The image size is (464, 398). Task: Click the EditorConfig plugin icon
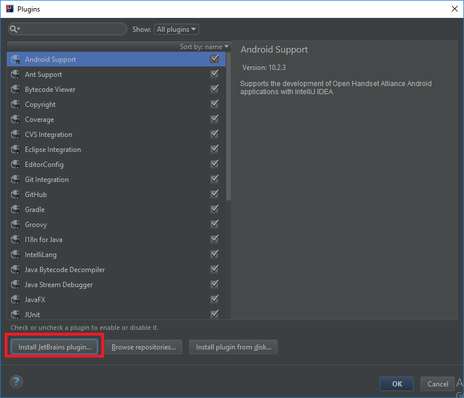tap(16, 164)
